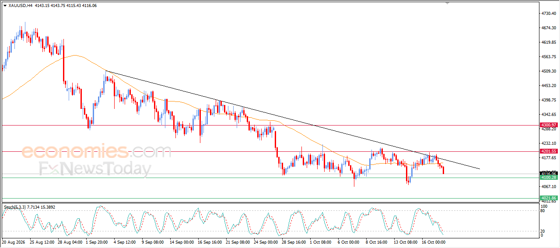Click the 4674.30 price scale label
This screenshot has height=248, width=560.
click(x=548, y=28)
